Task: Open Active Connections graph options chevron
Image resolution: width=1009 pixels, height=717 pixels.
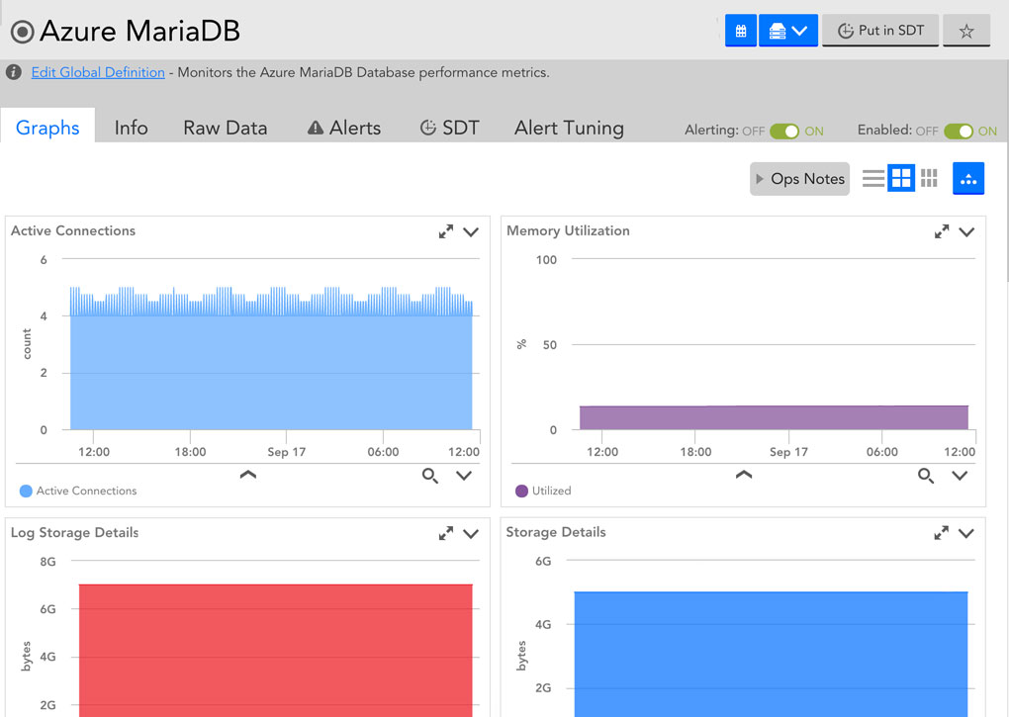Action: click(x=471, y=232)
